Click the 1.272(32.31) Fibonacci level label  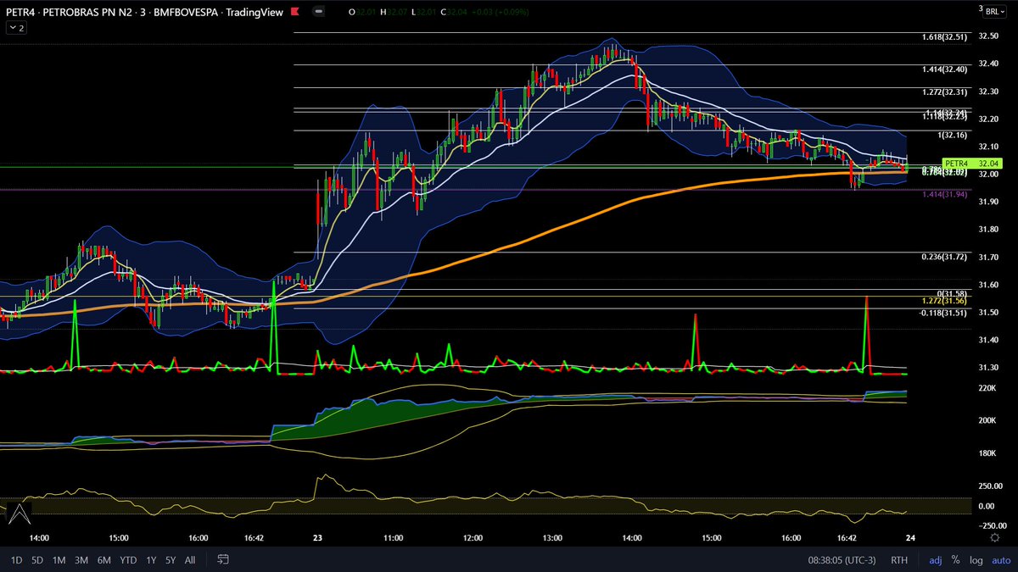coord(944,92)
